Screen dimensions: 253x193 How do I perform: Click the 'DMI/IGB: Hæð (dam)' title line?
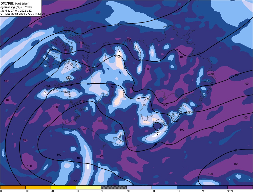tap(15, 3)
